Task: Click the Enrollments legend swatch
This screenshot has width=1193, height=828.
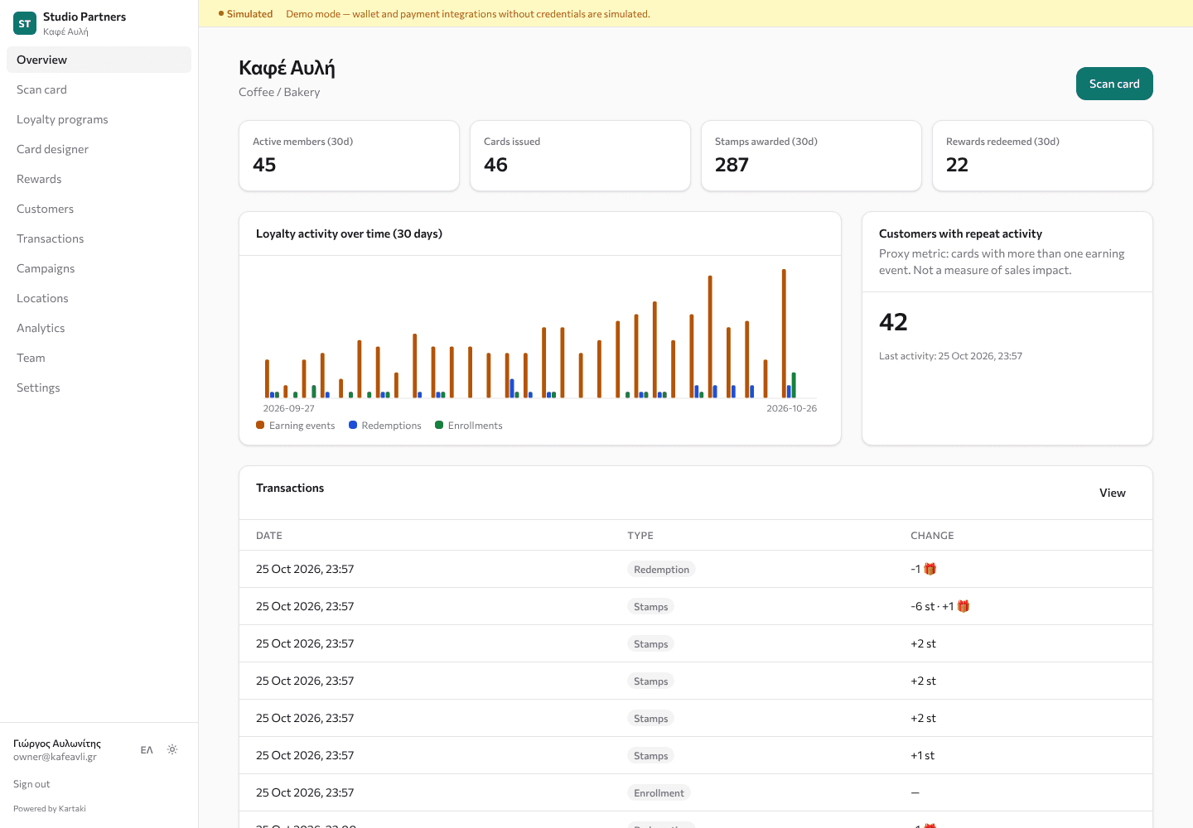Action: point(439,425)
